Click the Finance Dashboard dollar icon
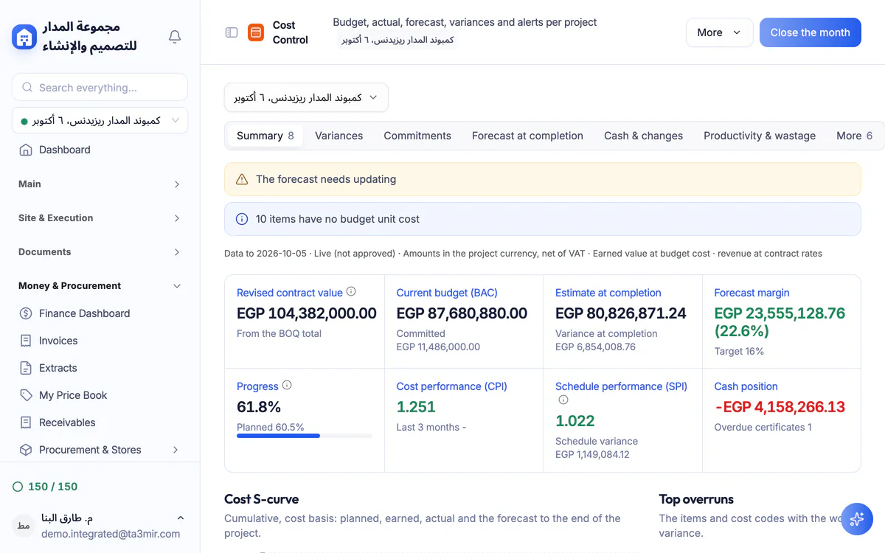885x553 pixels. click(x=26, y=313)
